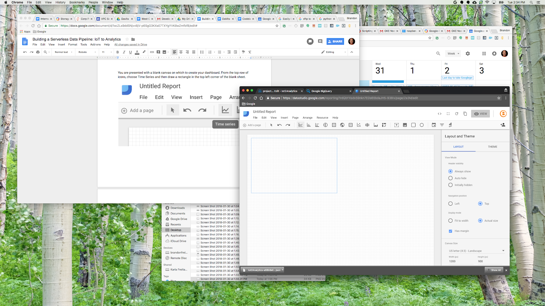Uncheck the Has margin checkbox
The height and width of the screenshot is (306, 545).
pyautogui.click(x=451, y=231)
